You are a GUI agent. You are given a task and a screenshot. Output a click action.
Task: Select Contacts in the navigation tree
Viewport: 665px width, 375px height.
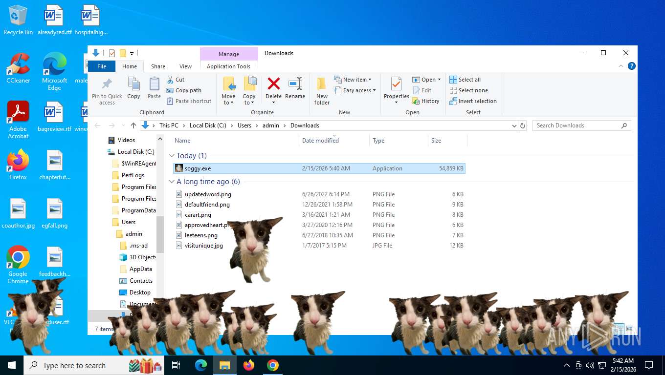pyautogui.click(x=141, y=281)
